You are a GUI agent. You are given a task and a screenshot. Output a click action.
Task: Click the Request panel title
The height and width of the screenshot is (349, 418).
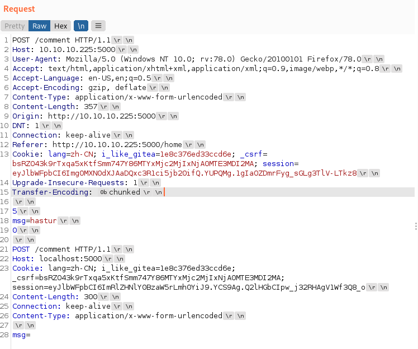coord(19,9)
